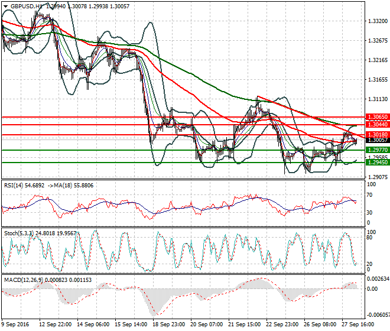
Task: Select the RSI scale value 30
Action: [x=370, y=213]
